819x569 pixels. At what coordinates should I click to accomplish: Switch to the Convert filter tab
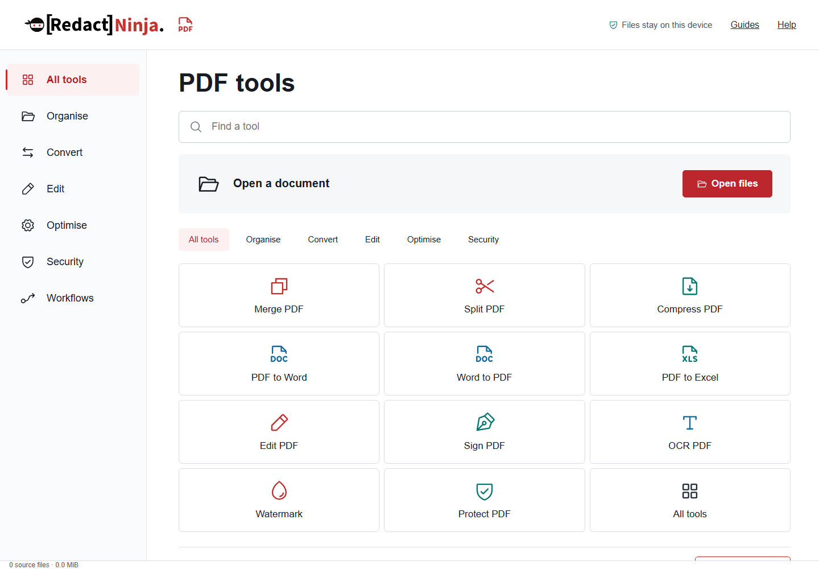click(x=323, y=240)
